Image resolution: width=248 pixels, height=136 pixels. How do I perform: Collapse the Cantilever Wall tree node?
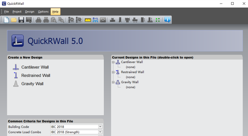113,62
